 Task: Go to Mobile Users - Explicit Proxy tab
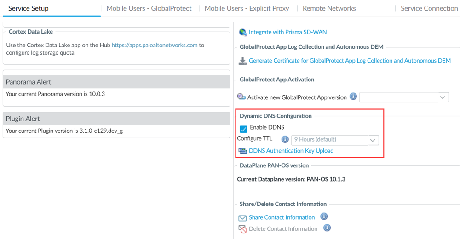pyautogui.click(x=247, y=8)
